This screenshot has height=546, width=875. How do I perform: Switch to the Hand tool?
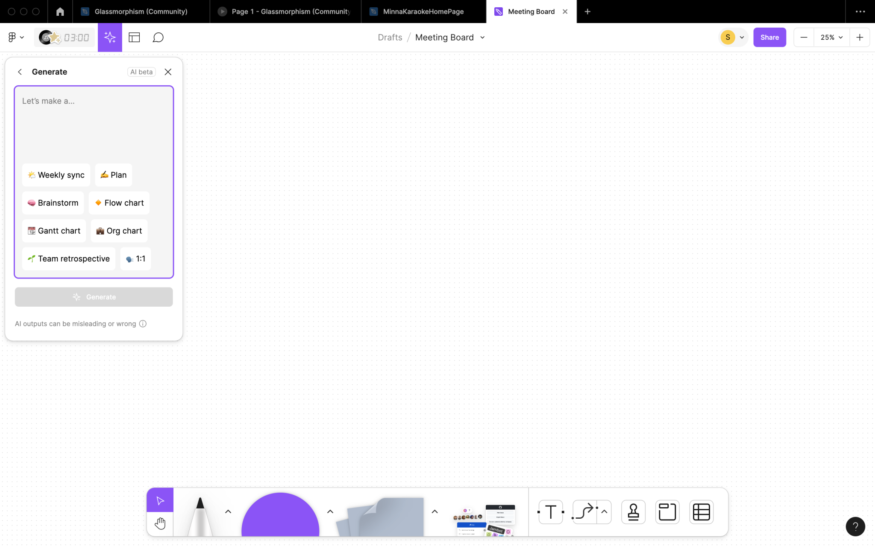[160, 523]
